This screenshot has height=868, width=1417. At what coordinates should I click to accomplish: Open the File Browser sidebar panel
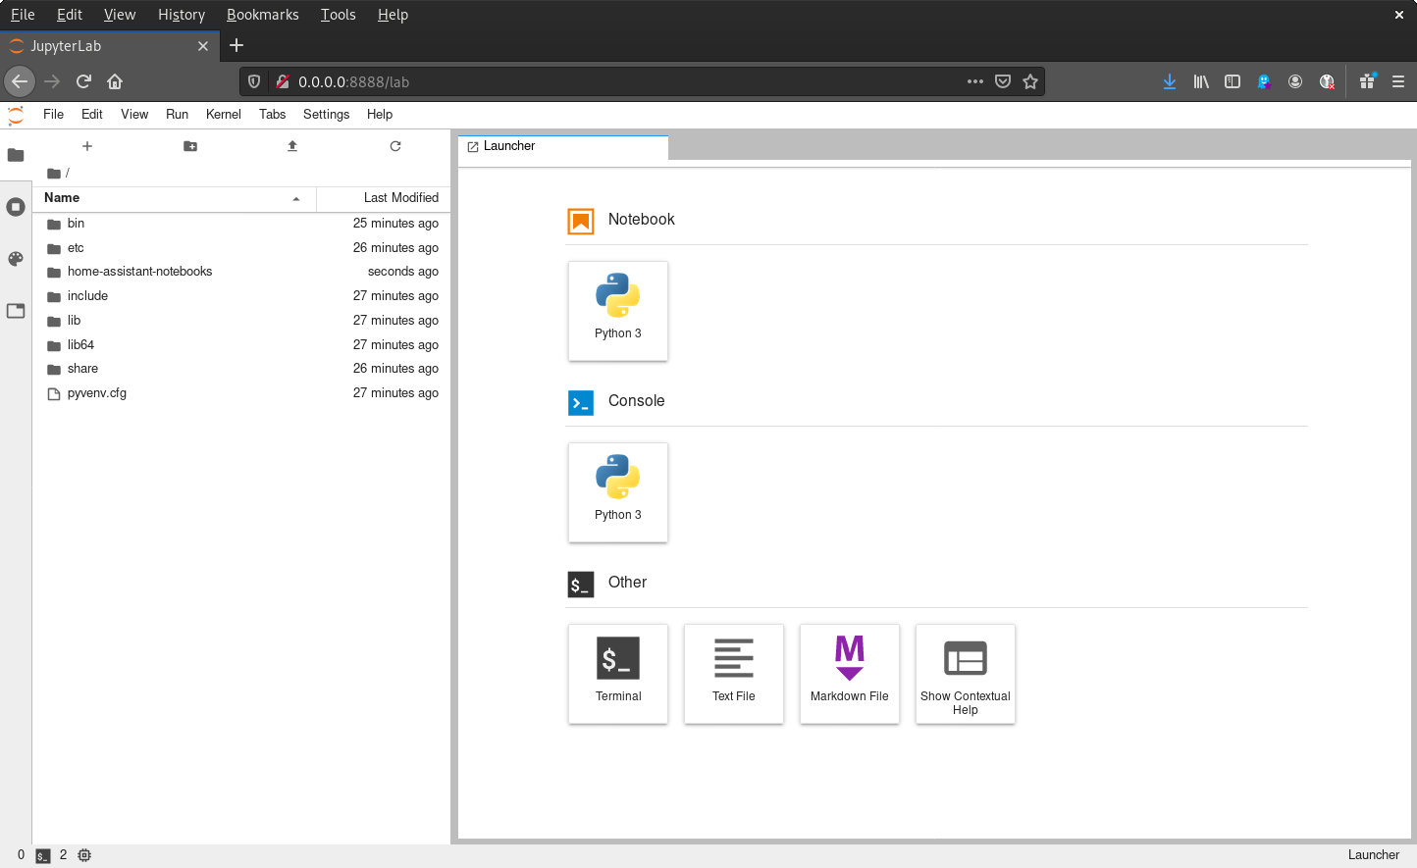point(16,155)
